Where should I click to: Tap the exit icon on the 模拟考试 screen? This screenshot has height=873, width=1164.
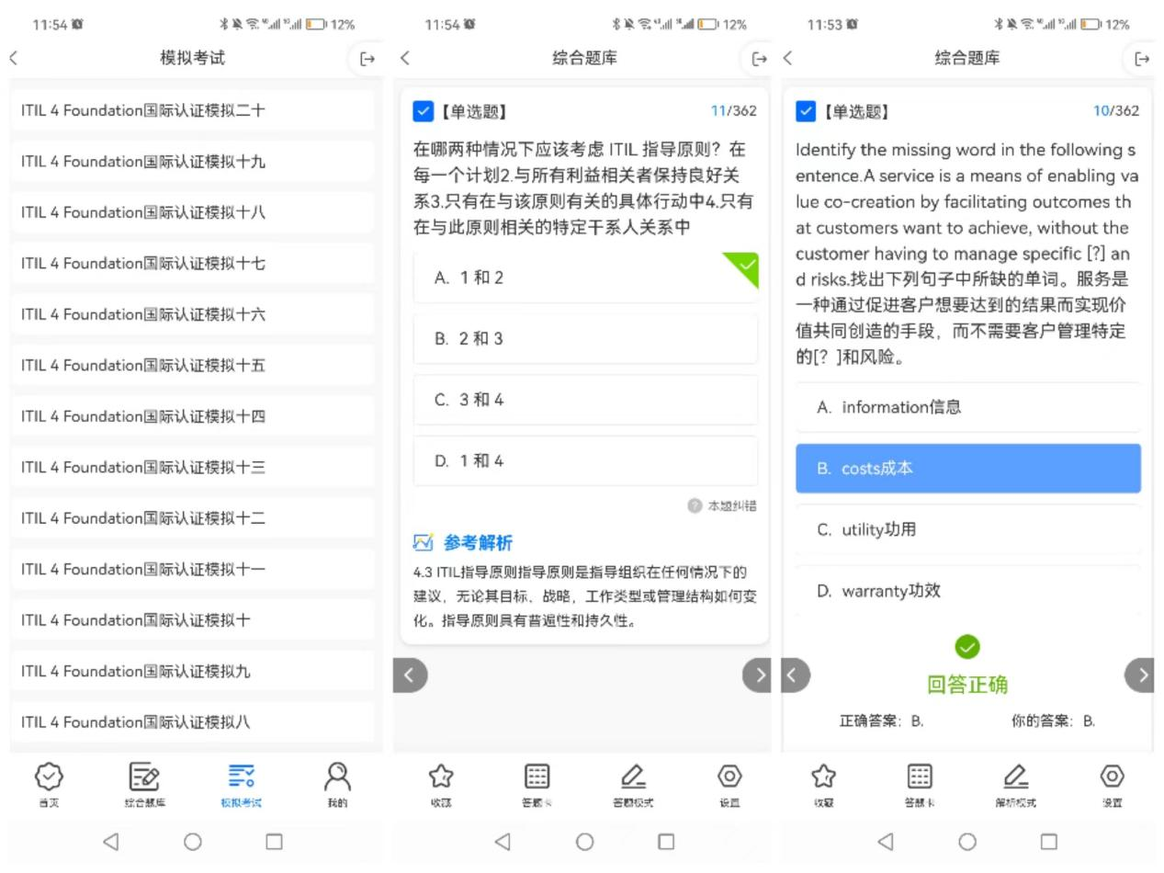point(367,59)
